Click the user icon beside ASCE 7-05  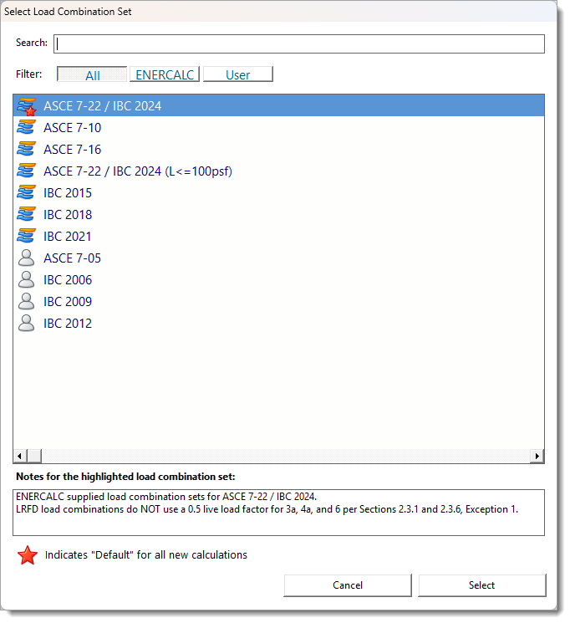27,258
